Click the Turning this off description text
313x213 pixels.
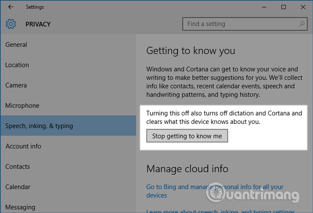tap(224, 118)
